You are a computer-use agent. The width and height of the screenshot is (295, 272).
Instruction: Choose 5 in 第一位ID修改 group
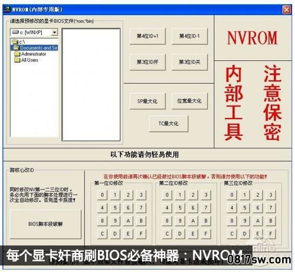(115, 208)
